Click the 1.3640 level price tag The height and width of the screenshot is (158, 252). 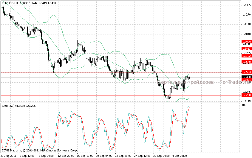(x=246, y=62)
